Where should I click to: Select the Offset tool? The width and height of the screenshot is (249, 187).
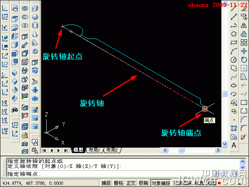pos(244,34)
